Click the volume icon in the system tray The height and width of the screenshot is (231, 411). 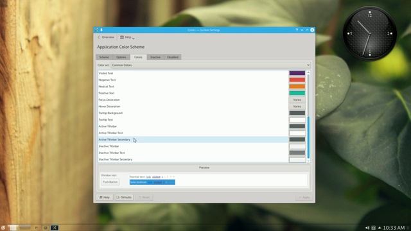point(367,228)
